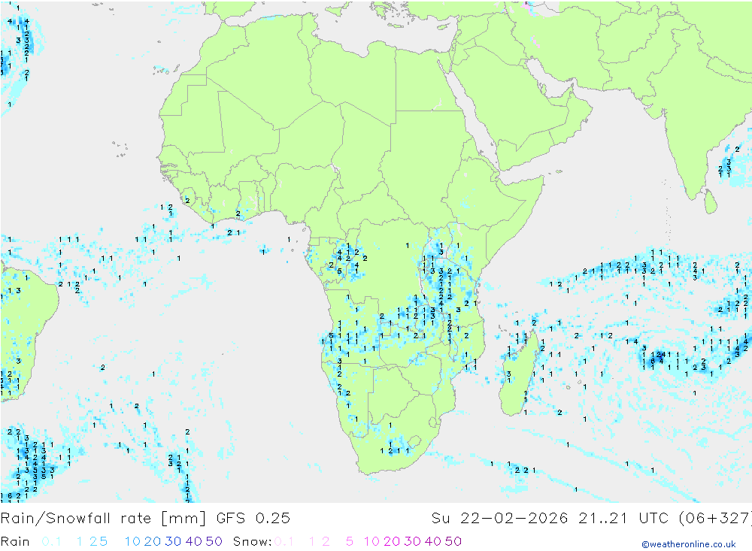Select the Snow legend value 40

433,541
